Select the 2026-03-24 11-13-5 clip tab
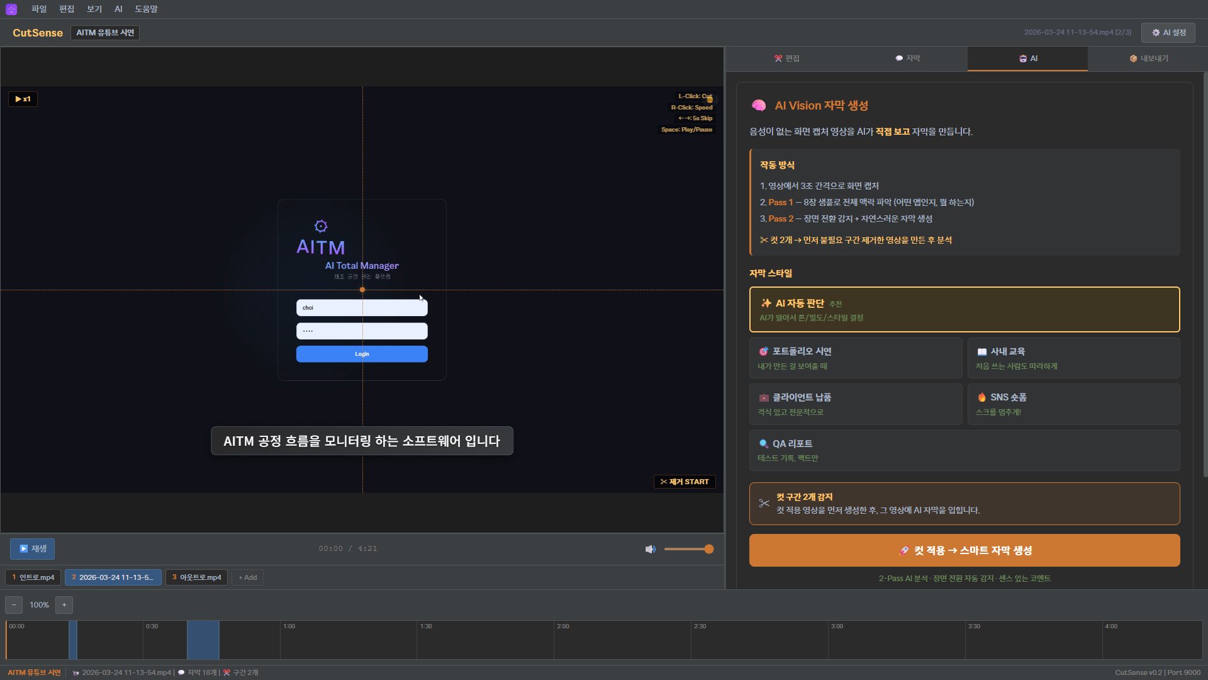The width and height of the screenshot is (1208, 680). click(113, 577)
